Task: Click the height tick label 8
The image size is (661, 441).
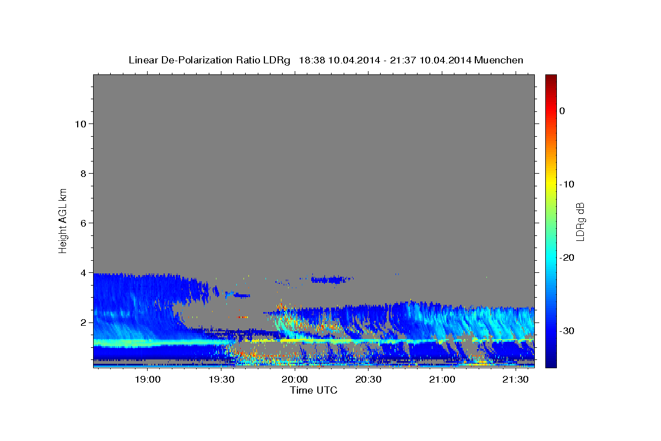Action: [x=83, y=173]
